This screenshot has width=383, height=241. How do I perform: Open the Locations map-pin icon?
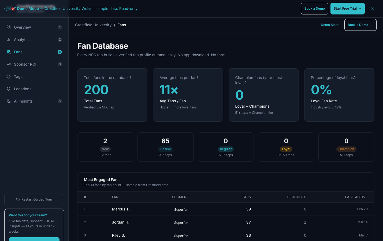pos(9,89)
